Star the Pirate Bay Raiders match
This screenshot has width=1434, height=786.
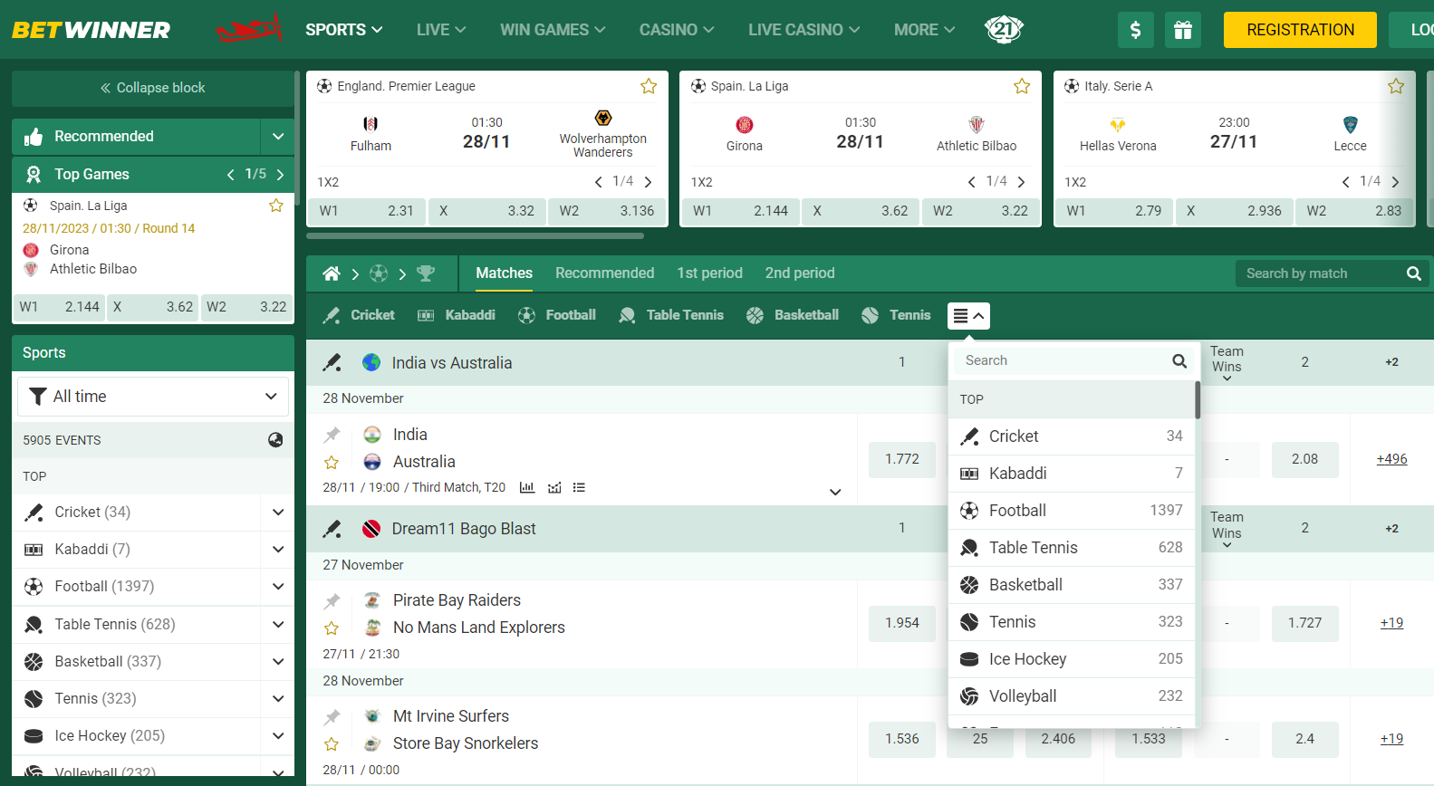(332, 628)
